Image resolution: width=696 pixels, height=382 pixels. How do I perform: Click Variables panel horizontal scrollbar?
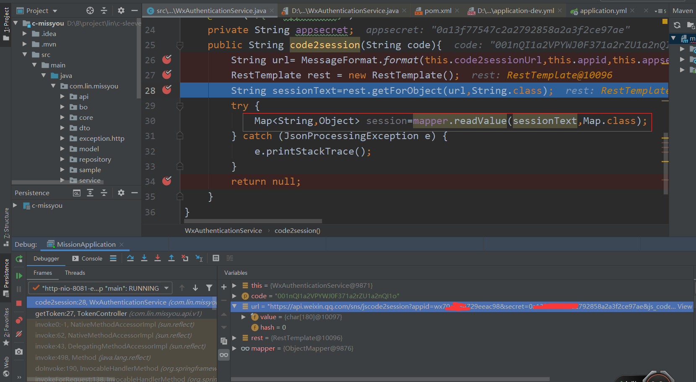tap(390, 379)
